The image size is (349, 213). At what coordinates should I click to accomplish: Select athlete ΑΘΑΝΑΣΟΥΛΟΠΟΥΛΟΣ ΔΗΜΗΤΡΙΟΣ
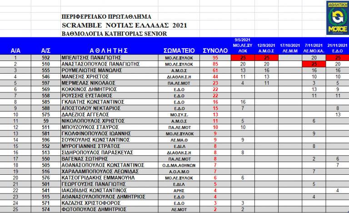tap(103, 197)
